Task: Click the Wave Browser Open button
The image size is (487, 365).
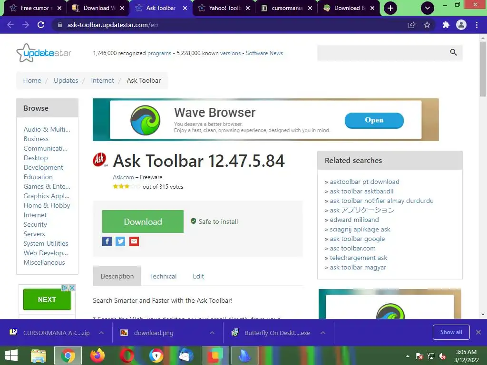Action: coord(374,120)
